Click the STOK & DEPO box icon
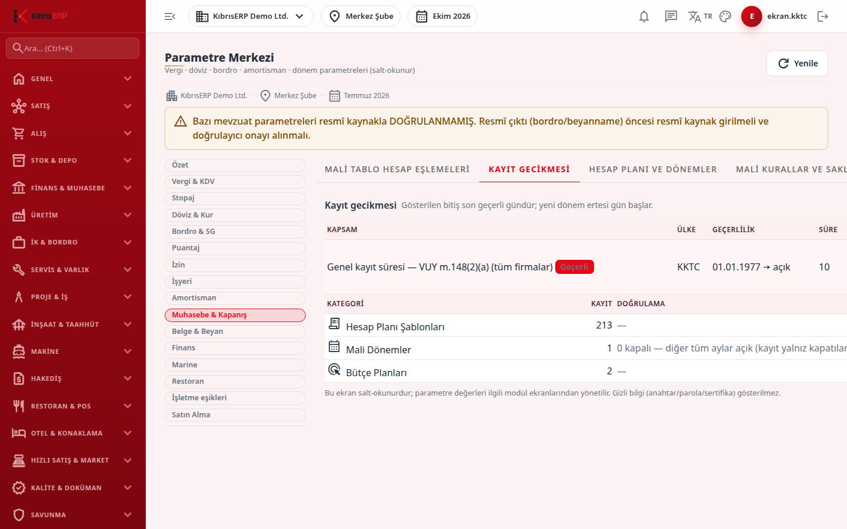This screenshot has width=847, height=529. click(19, 160)
